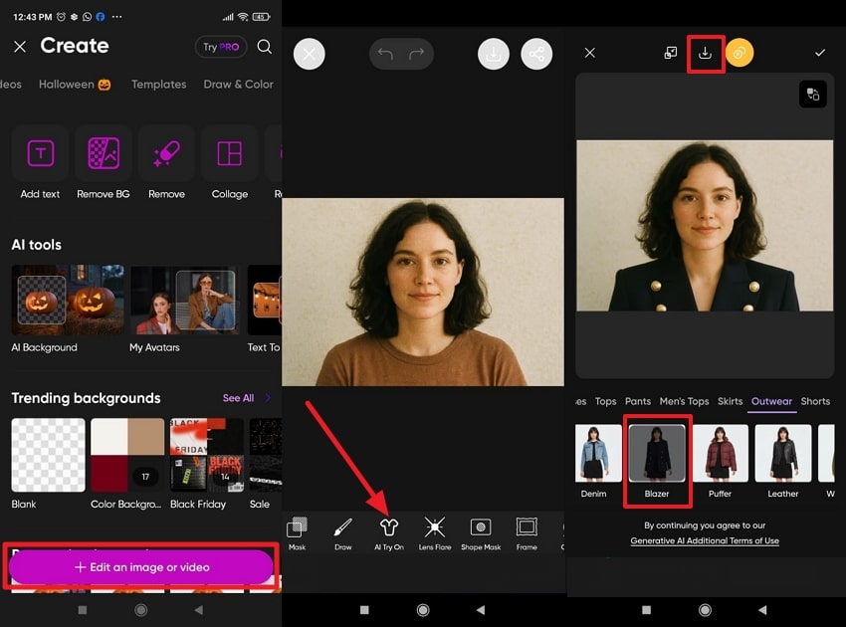846x627 pixels.
Task: Download the try-on result image
Action: click(x=706, y=54)
